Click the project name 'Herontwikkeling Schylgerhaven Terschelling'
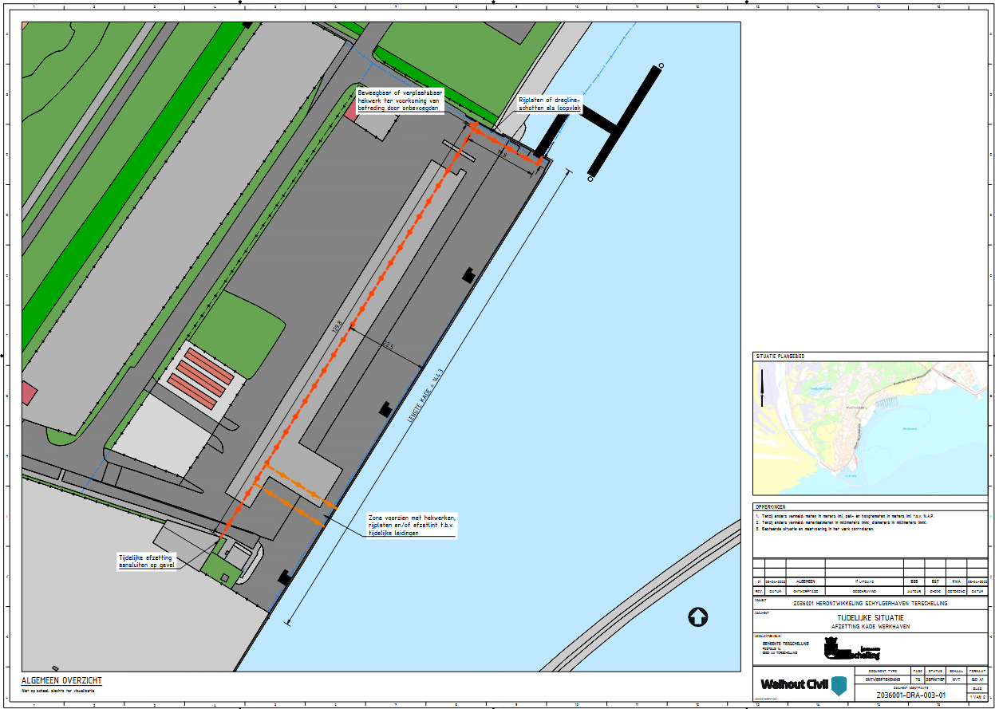Viewport: 995px width, 709px height. 870,604
